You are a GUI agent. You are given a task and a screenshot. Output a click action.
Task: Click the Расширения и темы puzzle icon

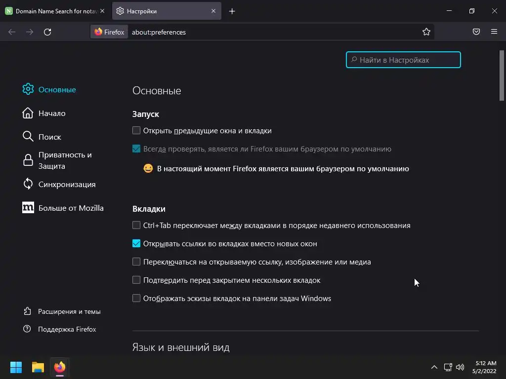pos(28,311)
